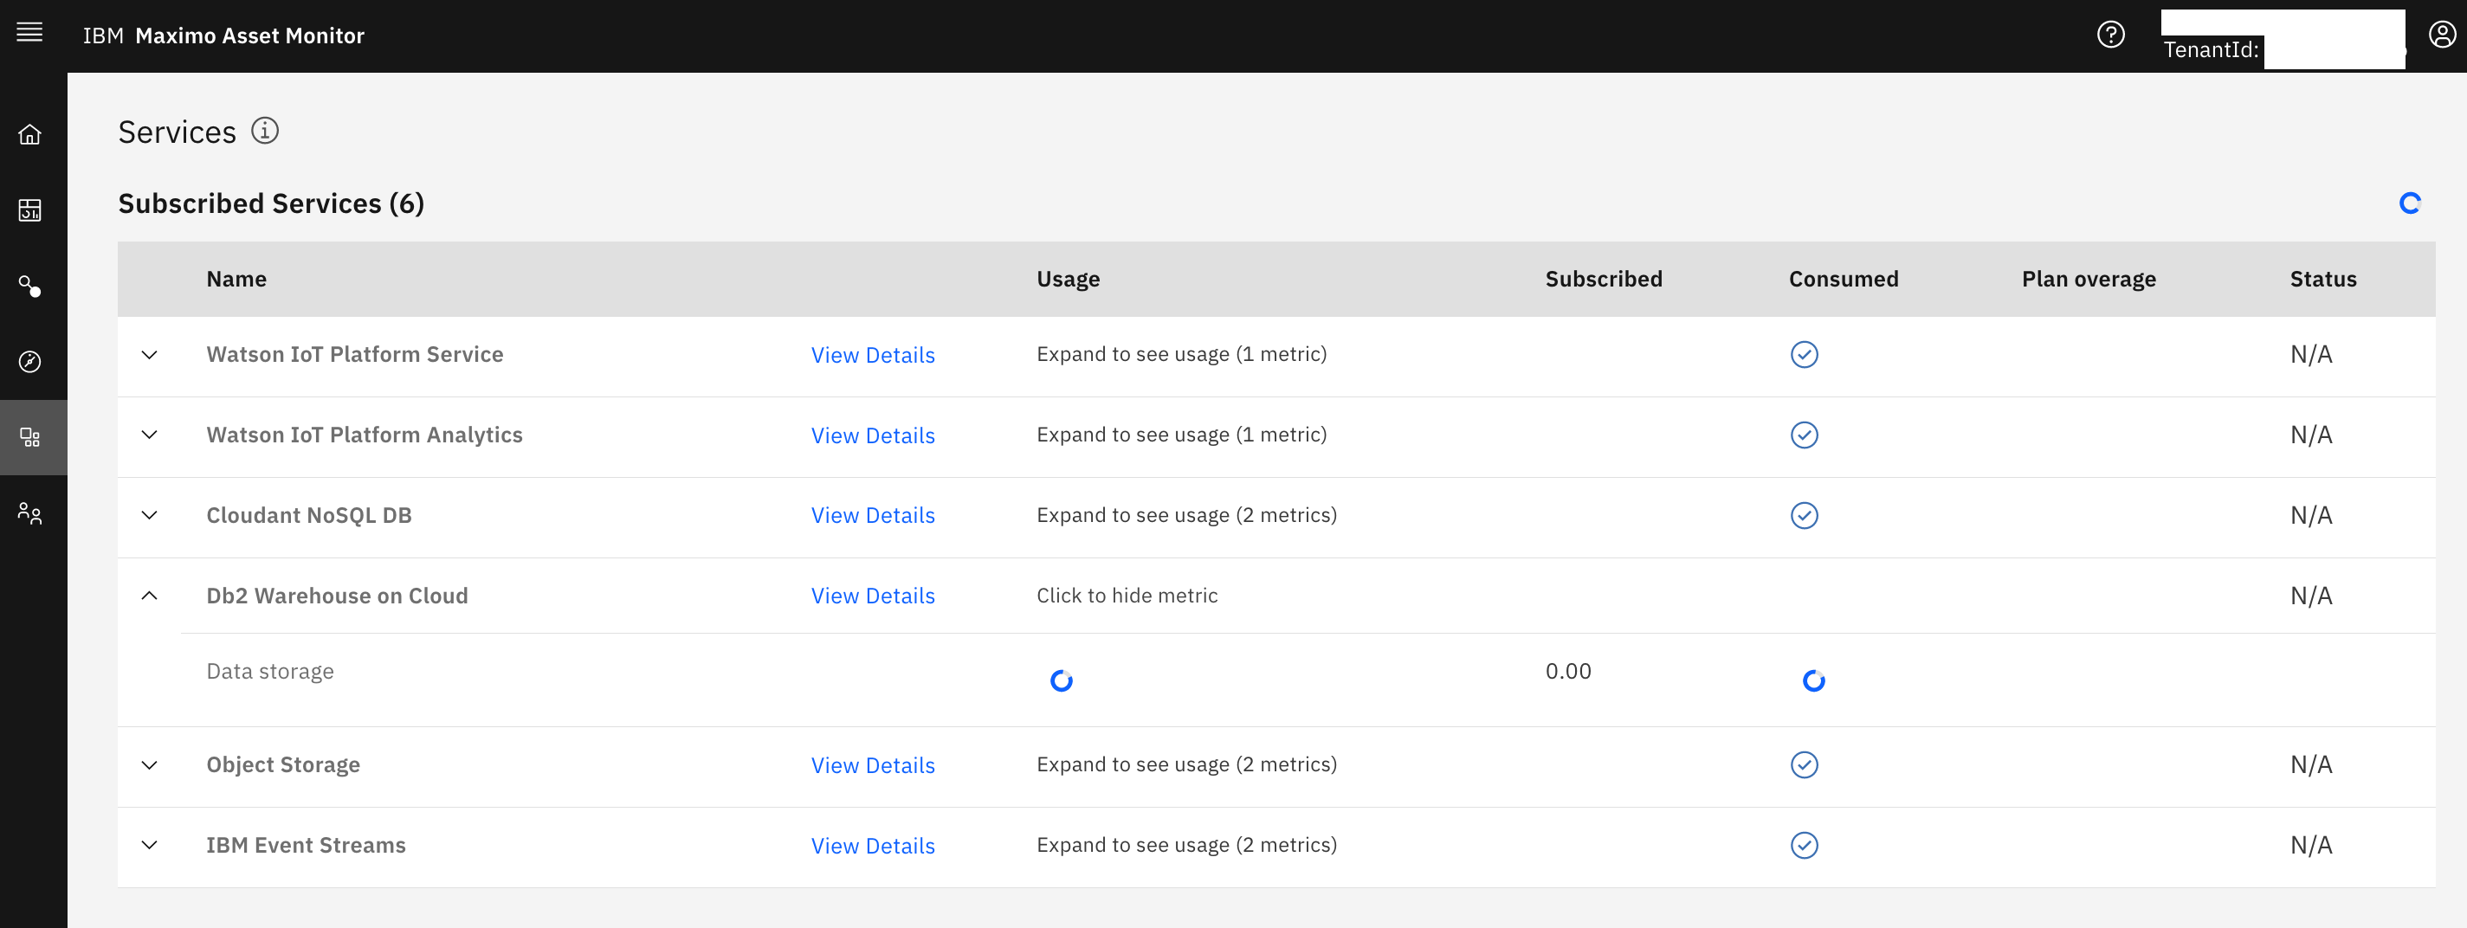This screenshot has width=2467, height=928.
Task: Click the TenantId label
Action: point(2211,50)
